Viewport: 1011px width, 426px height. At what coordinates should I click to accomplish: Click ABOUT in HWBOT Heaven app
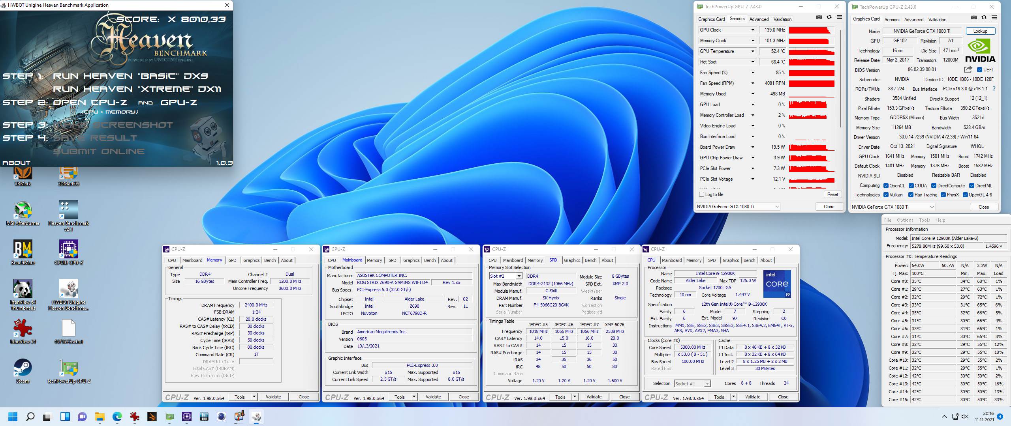click(16, 163)
